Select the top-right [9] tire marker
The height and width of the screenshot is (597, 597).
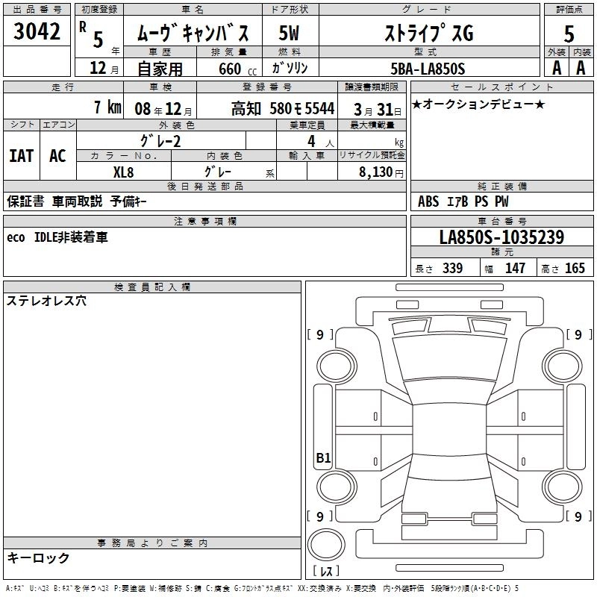click(x=578, y=335)
